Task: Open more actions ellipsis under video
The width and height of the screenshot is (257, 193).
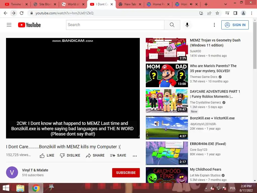Action: tap(135, 156)
